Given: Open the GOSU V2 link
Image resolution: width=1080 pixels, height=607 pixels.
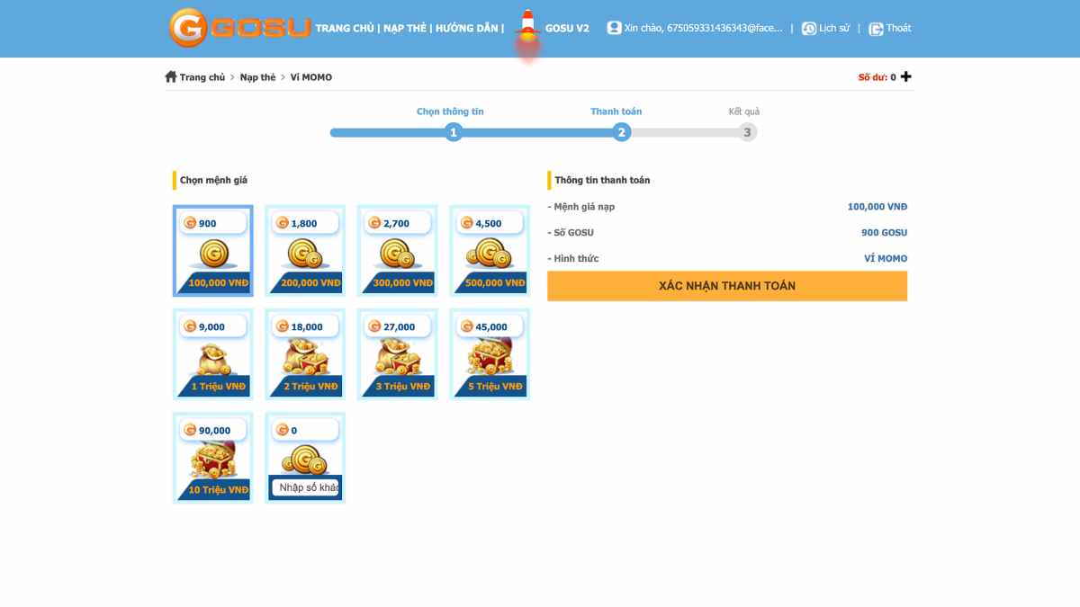Looking at the screenshot, I should coord(567,28).
